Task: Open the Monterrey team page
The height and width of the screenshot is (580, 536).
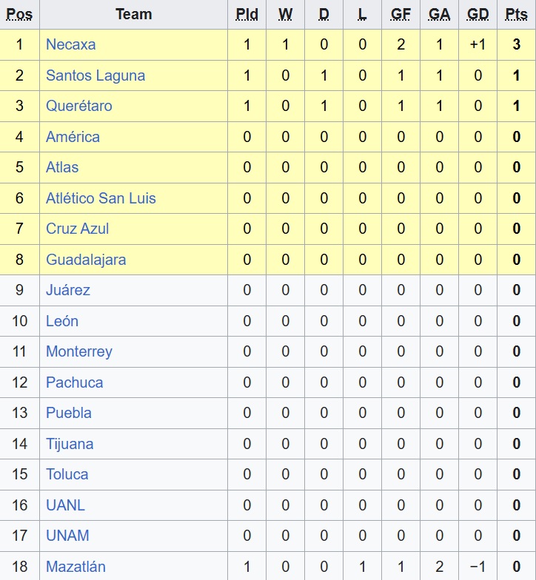Action: (x=79, y=351)
